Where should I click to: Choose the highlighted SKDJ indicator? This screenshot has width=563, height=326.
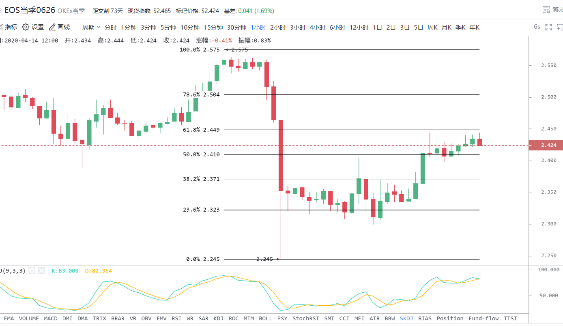click(x=406, y=318)
